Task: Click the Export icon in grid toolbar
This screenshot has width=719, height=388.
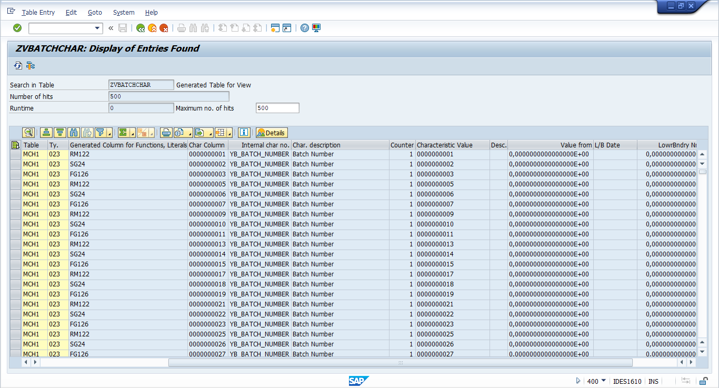Action: pyautogui.click(x=199, y=133)
